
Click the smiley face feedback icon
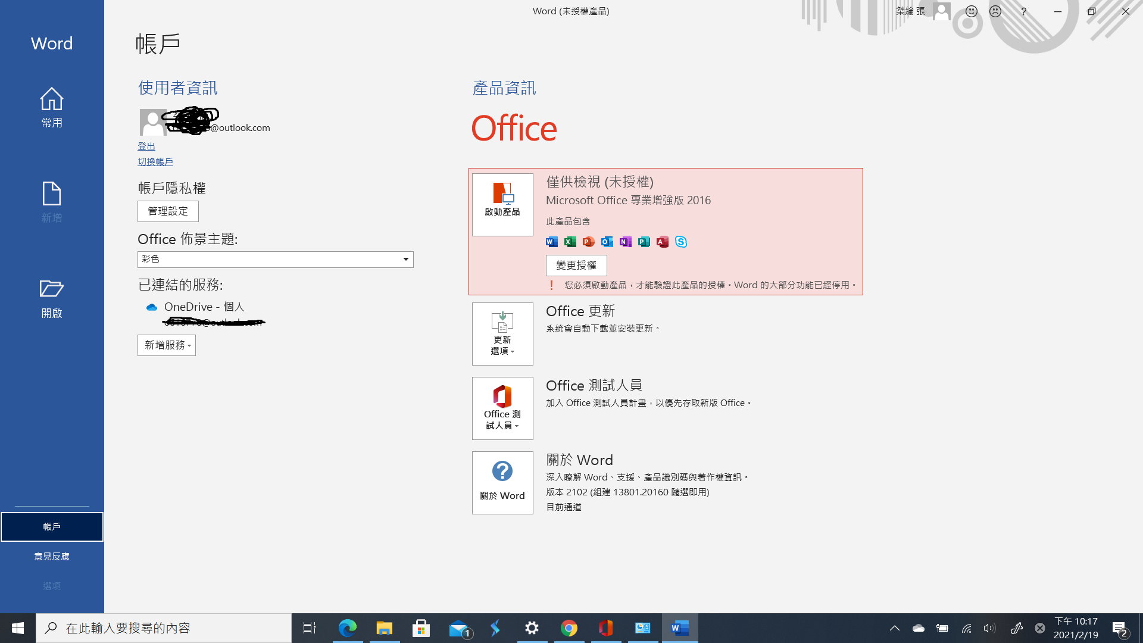click(x=971, y=11)
